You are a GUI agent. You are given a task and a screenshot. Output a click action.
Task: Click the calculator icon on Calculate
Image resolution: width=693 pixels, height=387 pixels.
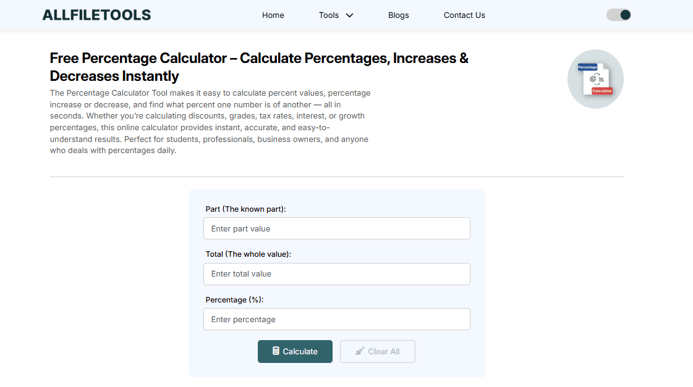(x=276, y=351)
